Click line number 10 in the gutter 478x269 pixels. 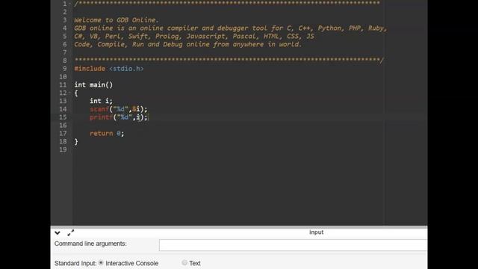[x=63, y=76]
